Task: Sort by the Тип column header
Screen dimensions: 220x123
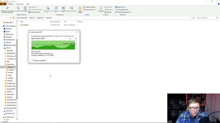Action: point(65,22)
